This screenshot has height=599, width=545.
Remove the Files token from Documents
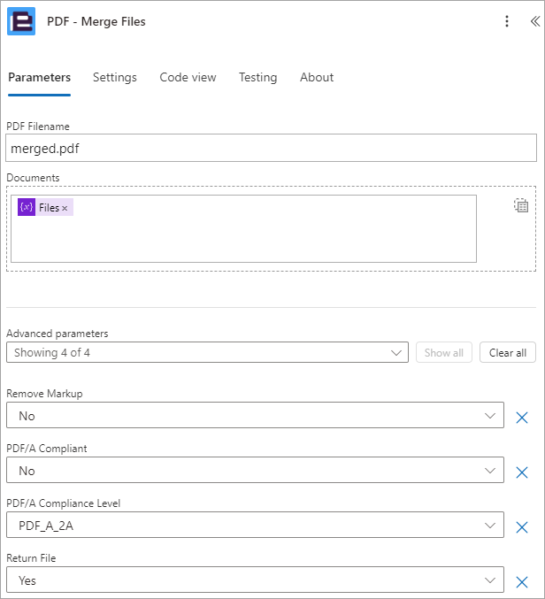[x=65, y=208]
